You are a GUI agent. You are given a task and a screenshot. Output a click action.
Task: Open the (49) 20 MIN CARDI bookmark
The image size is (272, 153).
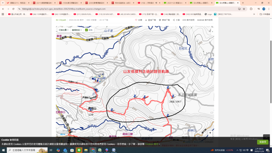click(126, 14)
